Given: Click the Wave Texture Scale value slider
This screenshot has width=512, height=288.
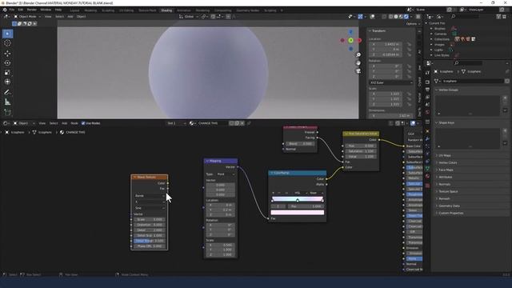Looking at the screenshot, I should click(x=150, y=219).
